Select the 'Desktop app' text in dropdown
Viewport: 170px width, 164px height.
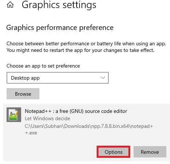(25, 78)
